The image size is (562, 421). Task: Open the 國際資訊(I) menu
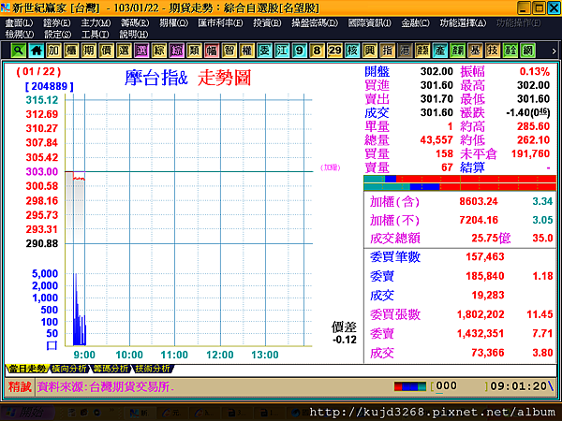click(x=369, y=23)
